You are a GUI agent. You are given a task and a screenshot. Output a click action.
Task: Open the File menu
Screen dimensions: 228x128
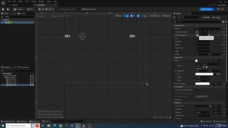tap(9, 1)
